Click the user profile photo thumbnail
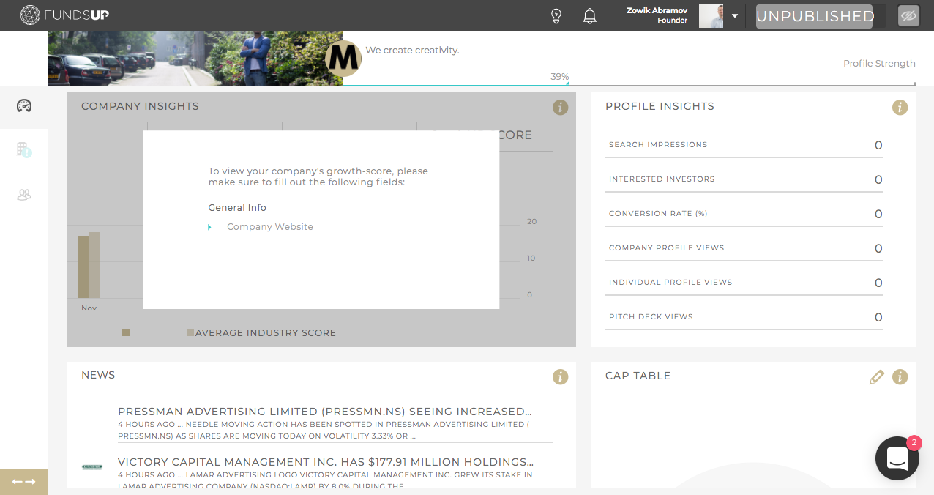934x495 pixels. [x=711, y=16]
